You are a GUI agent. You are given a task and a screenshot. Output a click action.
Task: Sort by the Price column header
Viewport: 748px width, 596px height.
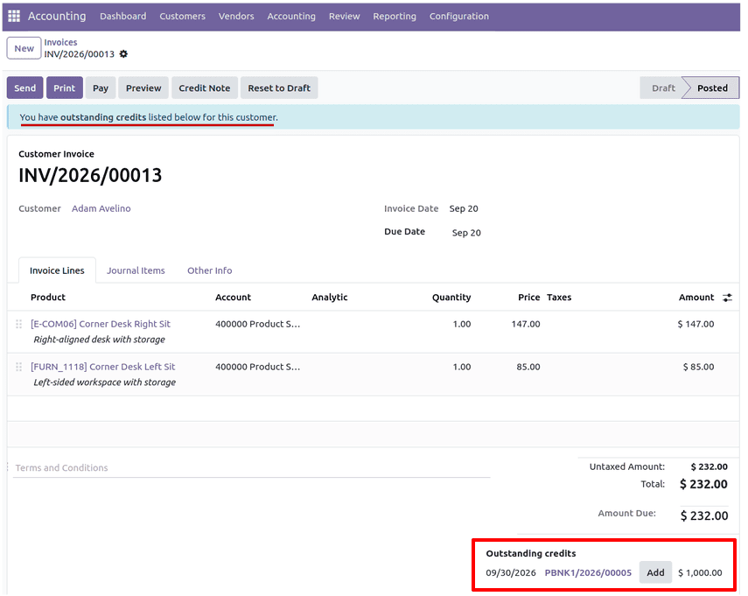pyautogui.click(x=529, y=298)
